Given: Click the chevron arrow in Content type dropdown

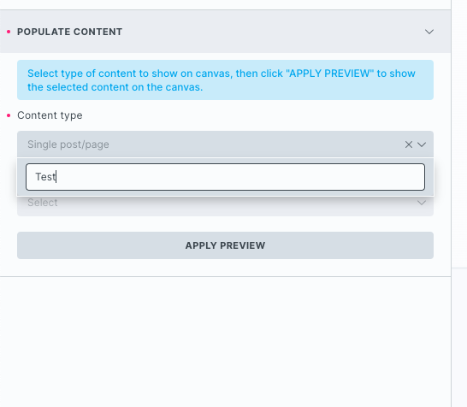Looking at the screenshot, I should (422, 145).
